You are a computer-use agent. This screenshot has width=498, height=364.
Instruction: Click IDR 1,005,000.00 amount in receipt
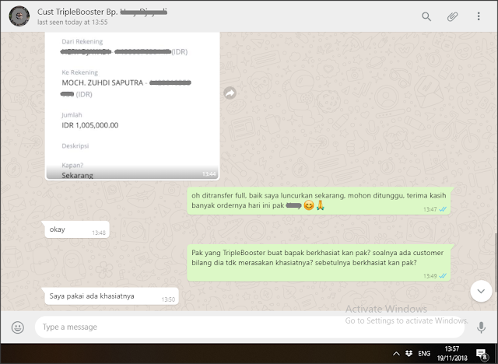pyautogui.click(x=90, y=125)
